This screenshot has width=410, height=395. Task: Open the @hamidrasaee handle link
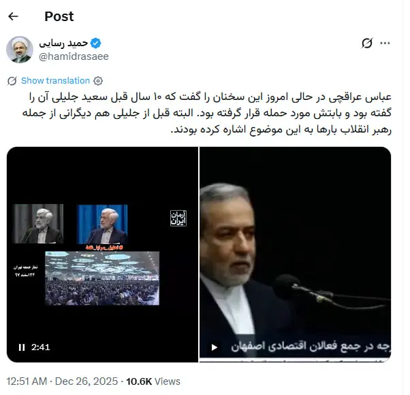pyautogui.click(x=74, y=56)
